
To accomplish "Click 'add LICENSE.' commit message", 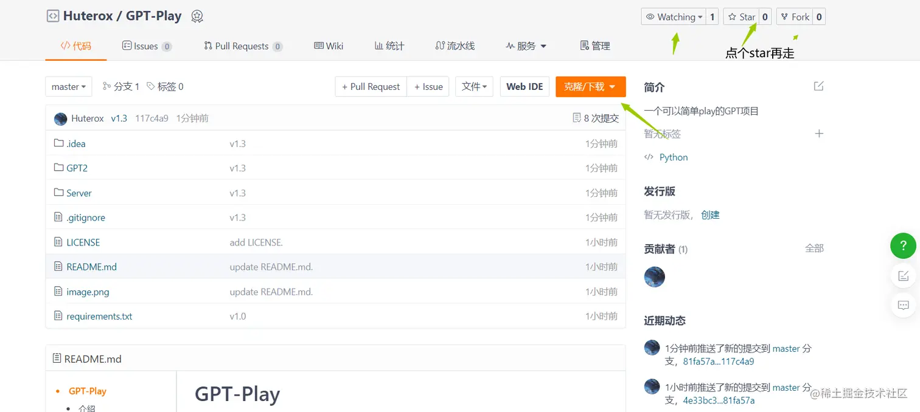I will coord(256,242).
